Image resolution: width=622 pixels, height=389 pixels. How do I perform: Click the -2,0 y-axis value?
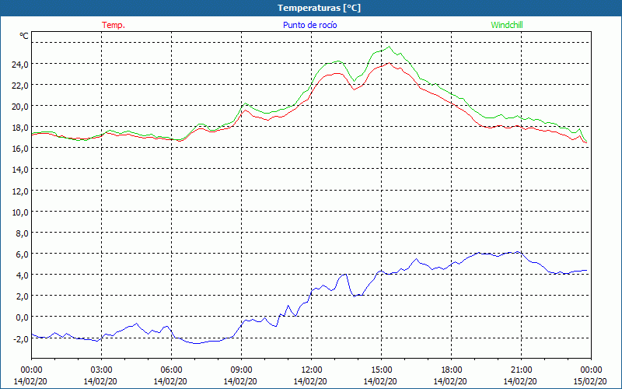21,338
